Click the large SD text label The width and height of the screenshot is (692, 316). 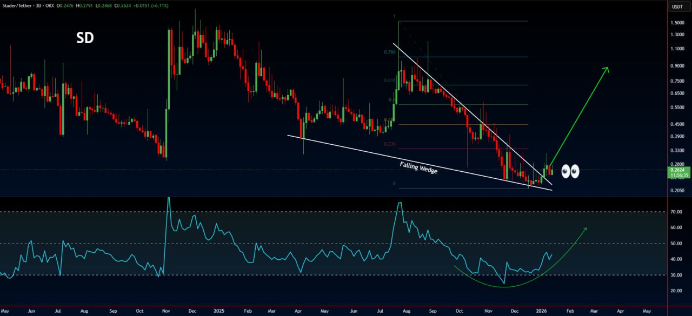coord(84,38)
